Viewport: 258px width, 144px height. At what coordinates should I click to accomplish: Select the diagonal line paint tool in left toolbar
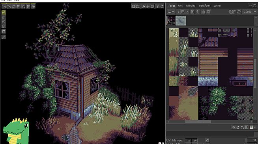(4, 37)
